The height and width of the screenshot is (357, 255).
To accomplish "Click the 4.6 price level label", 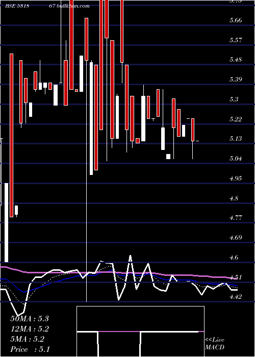I will pos(234,257).
